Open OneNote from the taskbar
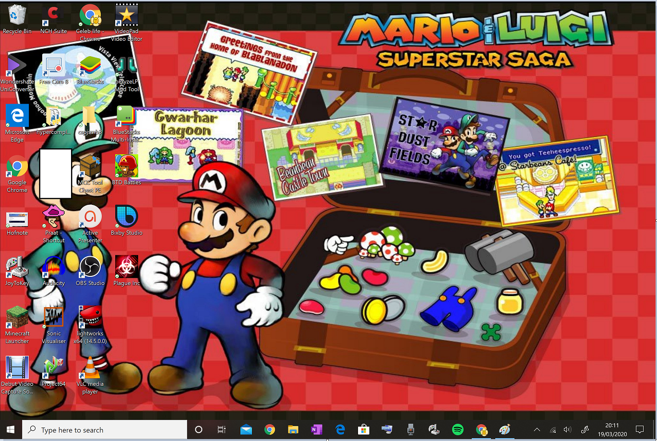The height and width of the screenshot is (441, 657). [x=316, y=430]
